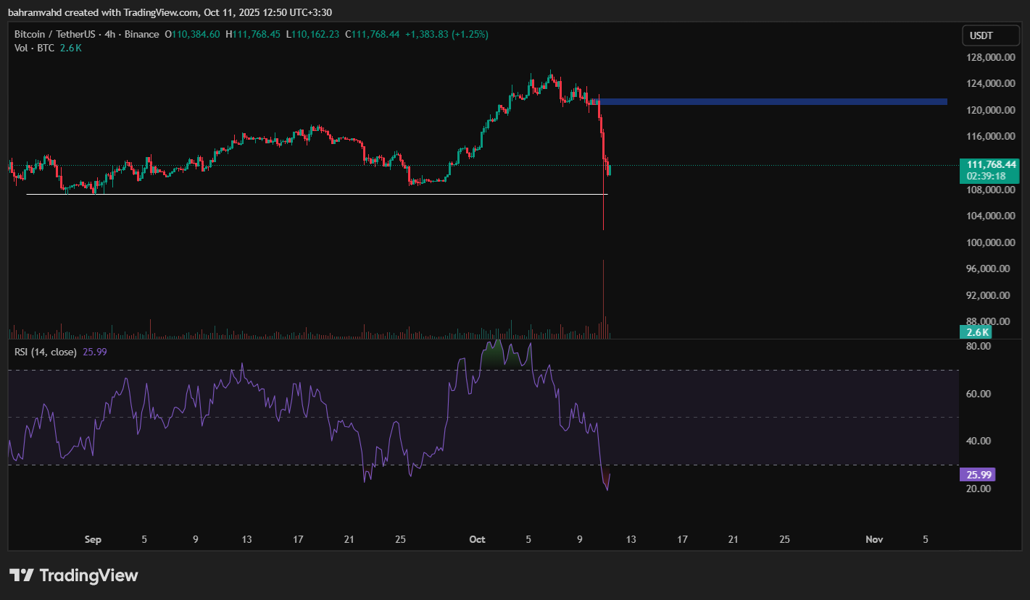The width and height of the screenshot is (1030, 600).
Task: Click the latest green candle on chart
Action: coord(610,169)
